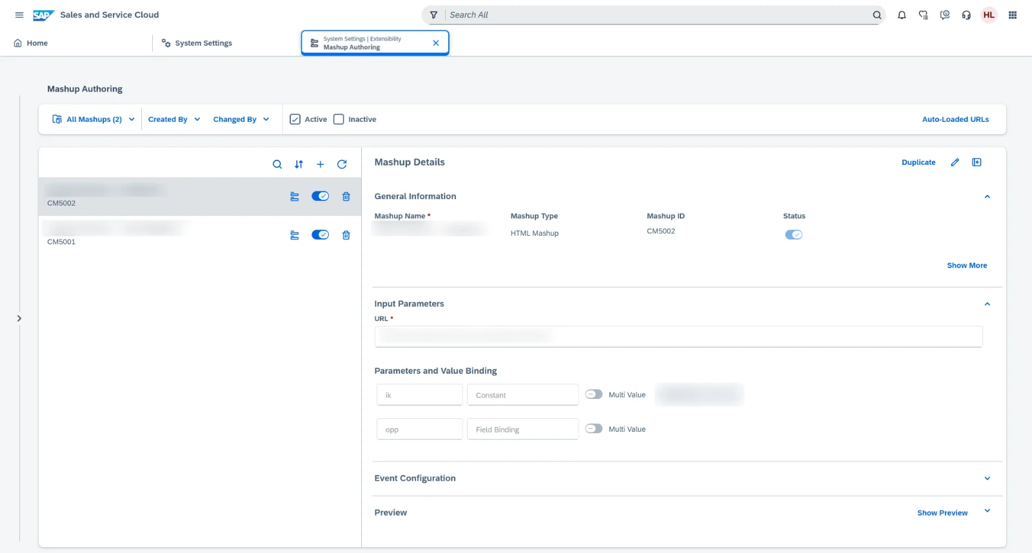Open notifications bell
This screenshot has width=1032, height=553.
point(902,15)
